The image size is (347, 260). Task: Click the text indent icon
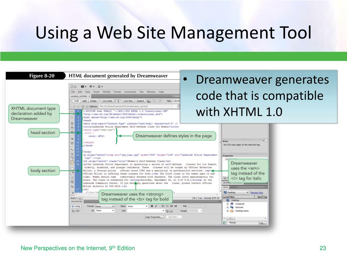click(176, 206)
